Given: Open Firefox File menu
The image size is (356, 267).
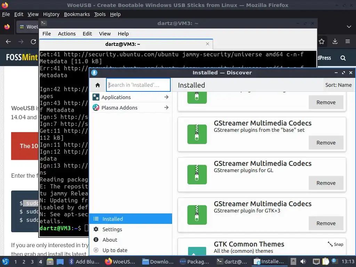Looking at the screenshot, I should pyautogui.click(x=6, y=14).
